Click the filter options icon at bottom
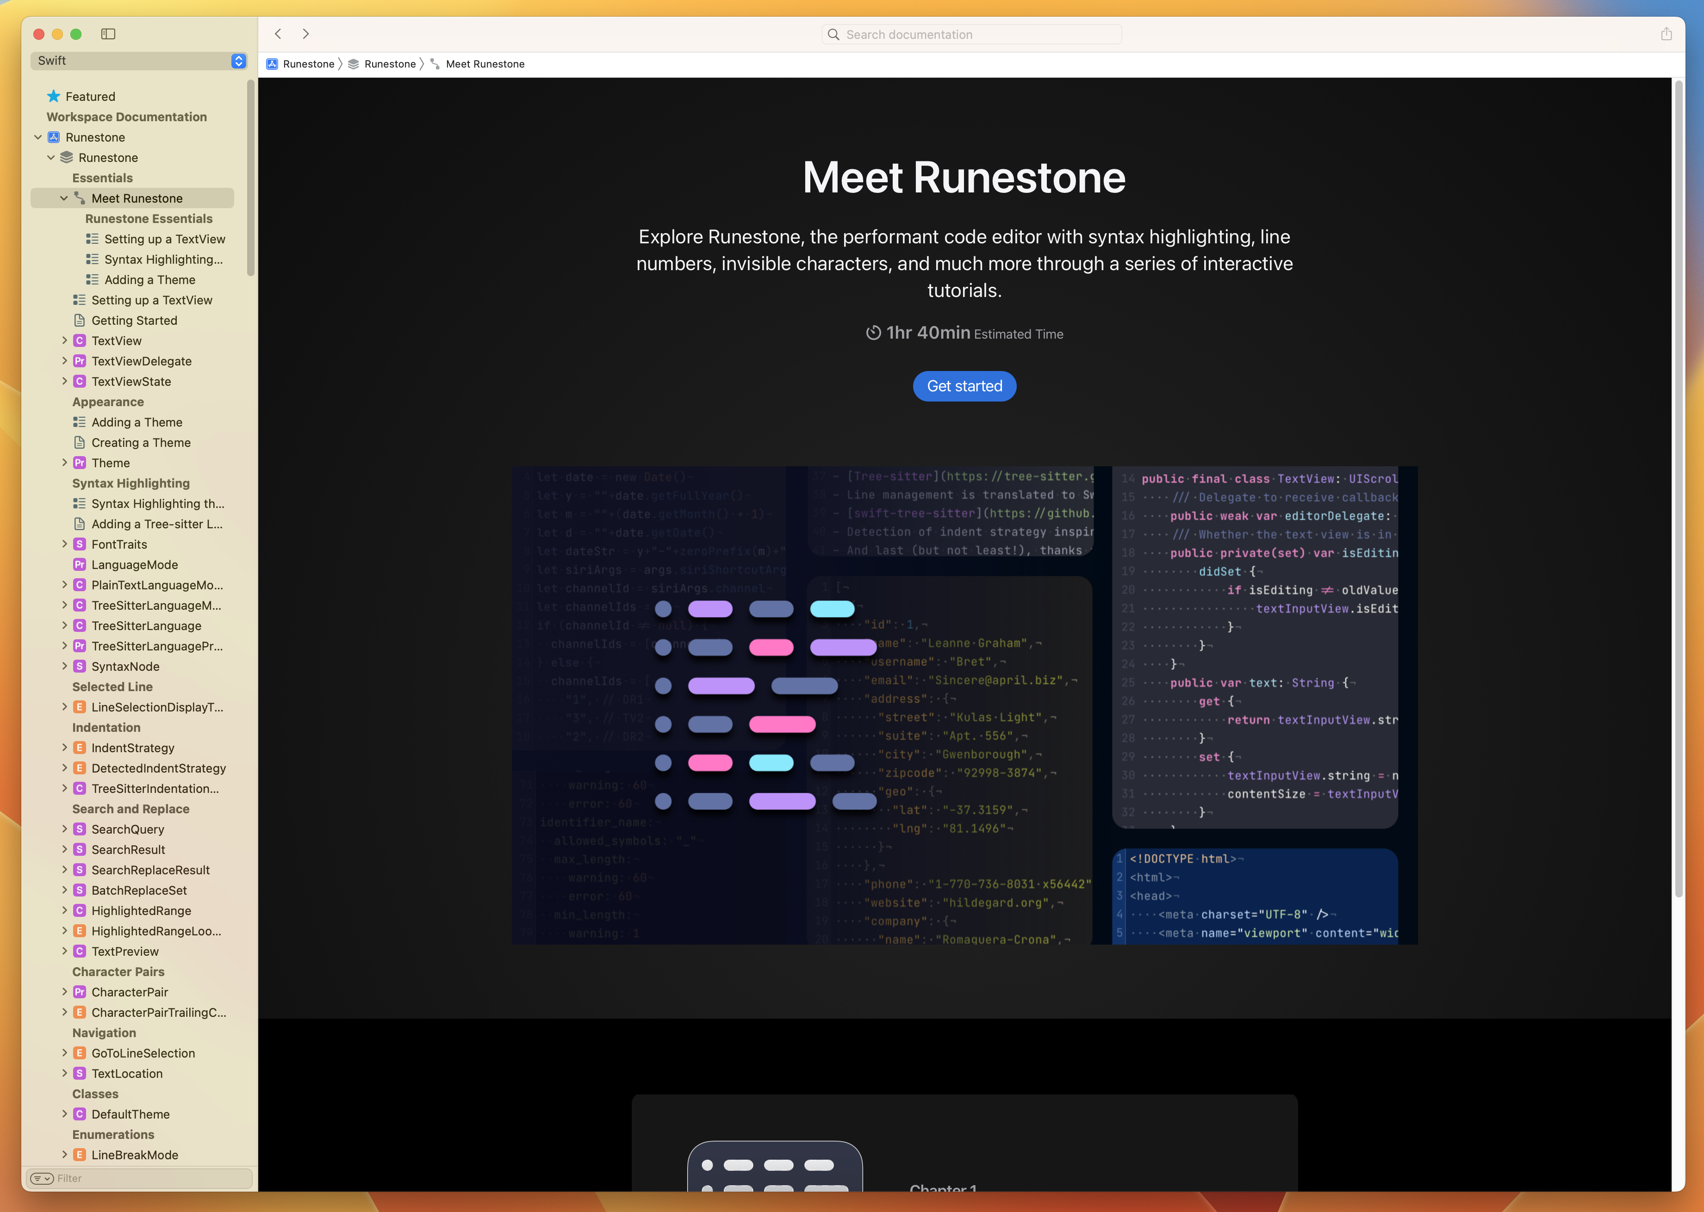This screenshot has height=1212, width=1704. (x=41, y=1178)
